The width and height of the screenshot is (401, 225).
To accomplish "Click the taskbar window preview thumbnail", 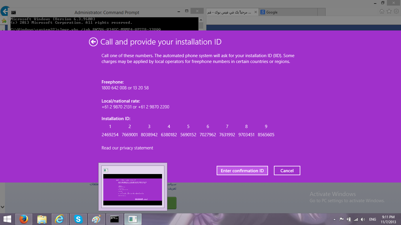I will pyautogui.click(x=133, y=187).
